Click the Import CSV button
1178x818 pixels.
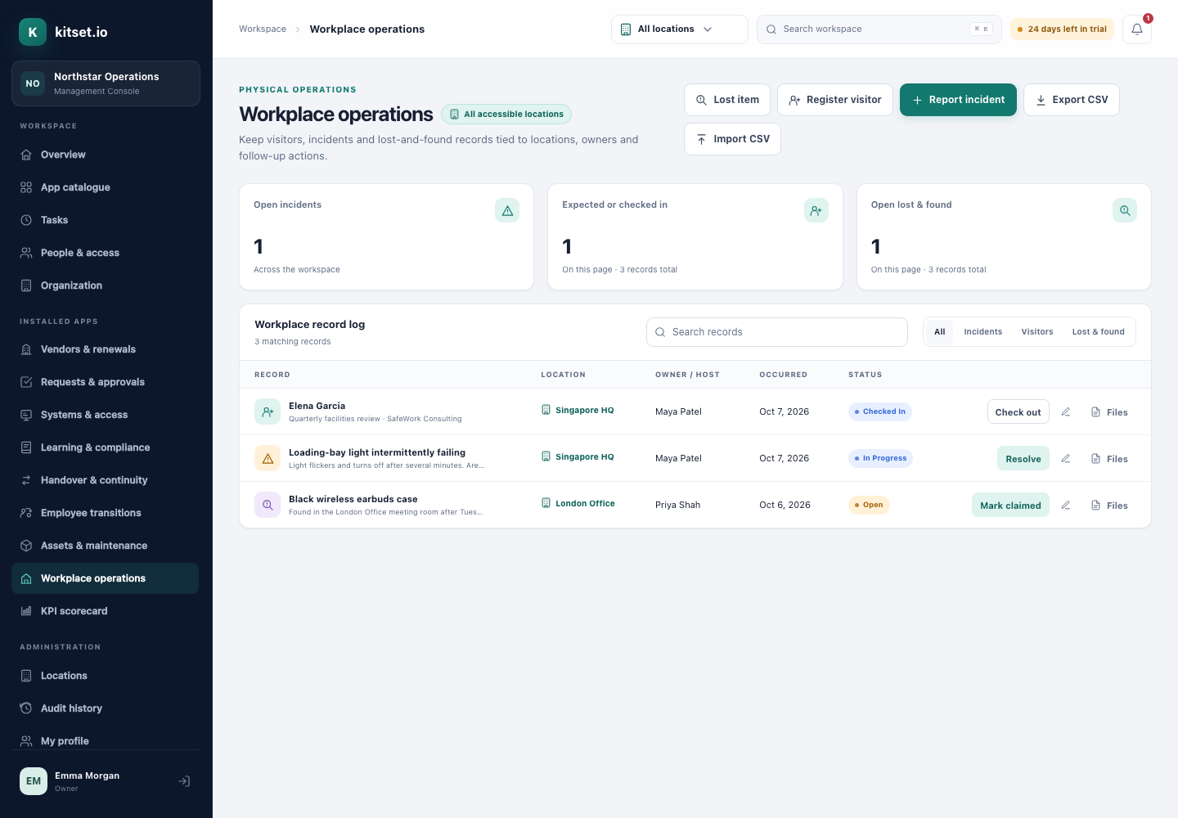click(x=732, y=139)
